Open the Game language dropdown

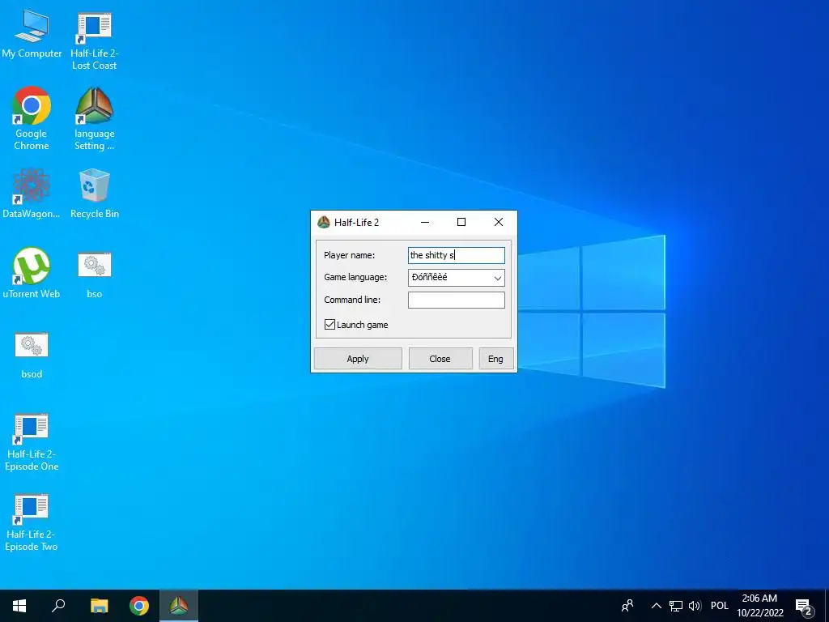[457, 278]
